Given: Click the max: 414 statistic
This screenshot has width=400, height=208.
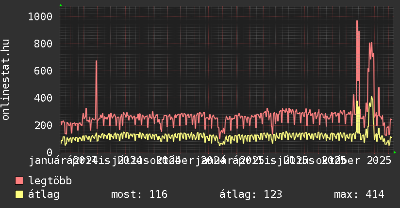Looking at the screenshot, I should coord(359,195).
